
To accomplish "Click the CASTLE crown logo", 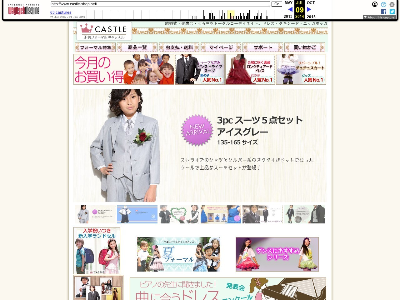I will (104, 31).
